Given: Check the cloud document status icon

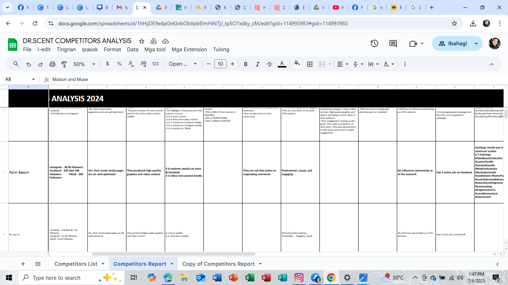Looking at the screenshot, I should coord(165,41).
